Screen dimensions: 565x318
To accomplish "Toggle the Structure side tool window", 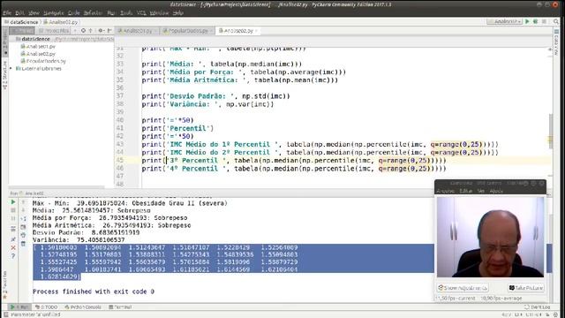I will click(x=5, y=75).
